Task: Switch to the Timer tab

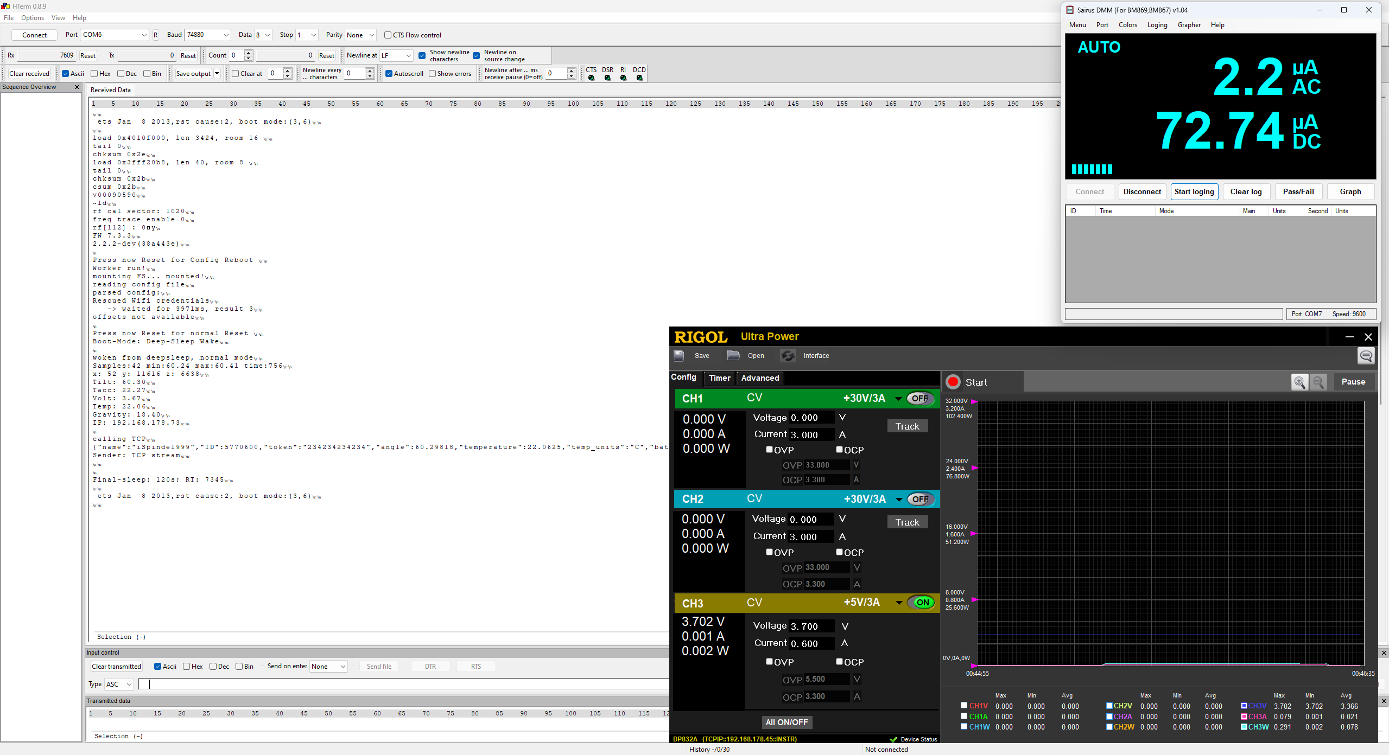Action: click(719, 378)
